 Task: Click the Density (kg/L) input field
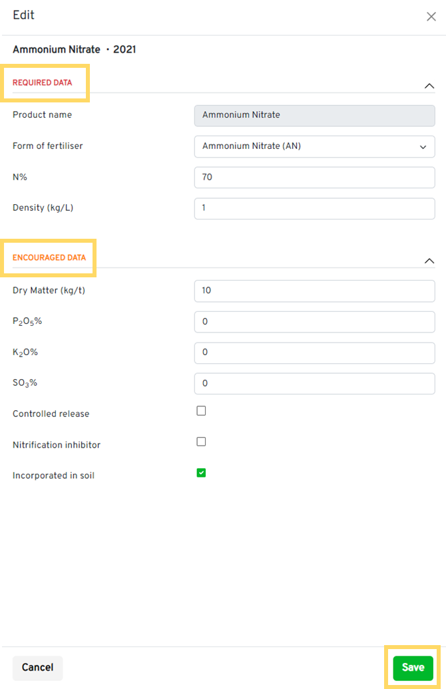[x=314, y=208]
